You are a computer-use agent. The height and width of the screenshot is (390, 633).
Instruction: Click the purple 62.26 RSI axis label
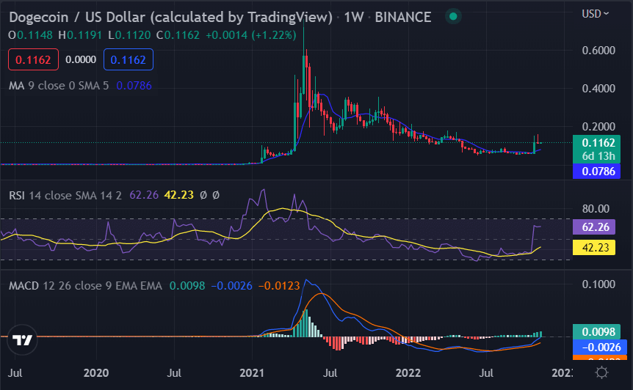point(594,227)
